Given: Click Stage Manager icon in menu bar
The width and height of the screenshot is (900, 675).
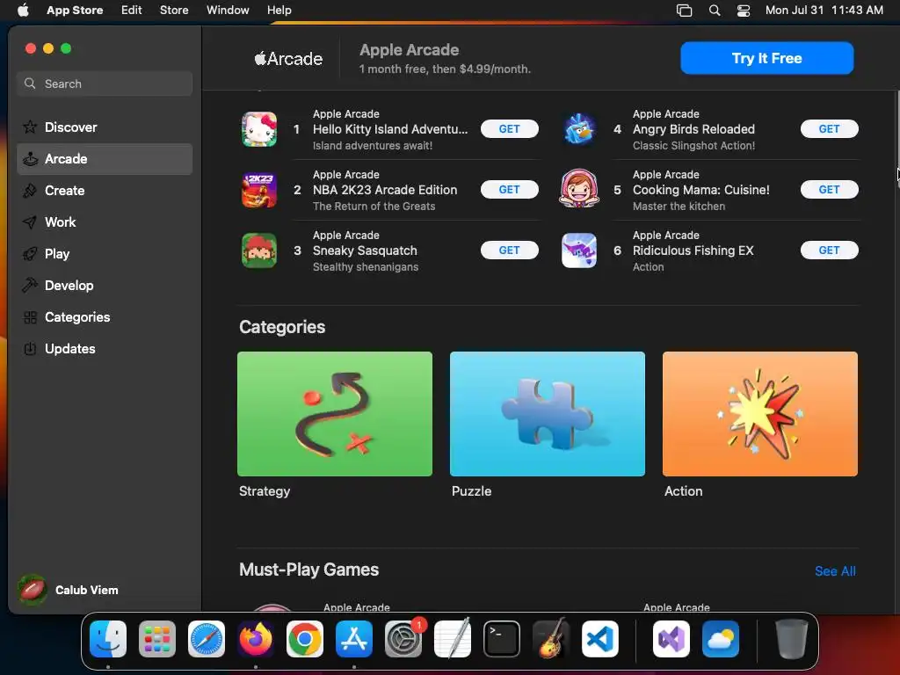Looking at the screenshot, I should pyautogui.click(x=684, y=11).
